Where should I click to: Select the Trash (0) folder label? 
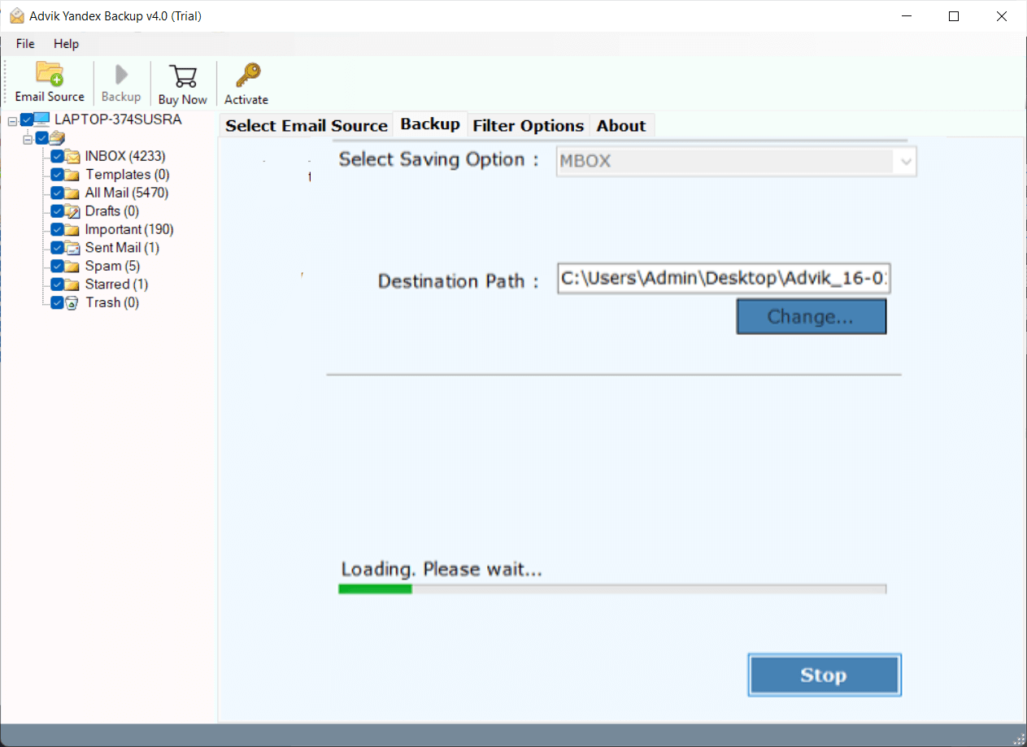tap(112, 302)
